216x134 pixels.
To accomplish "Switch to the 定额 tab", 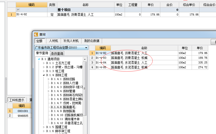I will pos(40,41).
